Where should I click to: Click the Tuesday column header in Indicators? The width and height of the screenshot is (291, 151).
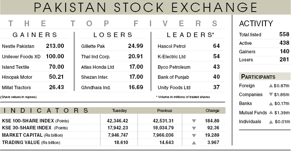(x=119, y=110)
